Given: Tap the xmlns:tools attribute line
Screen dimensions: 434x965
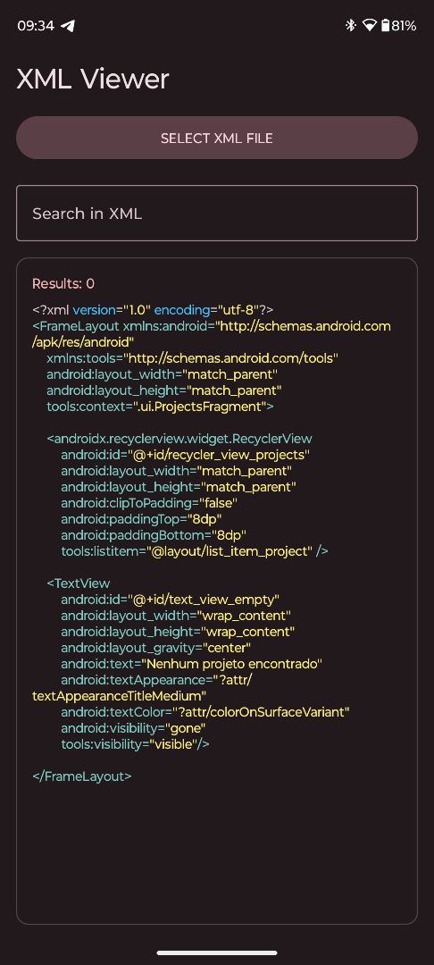Looking at the screenshot, I should [192, 357].
